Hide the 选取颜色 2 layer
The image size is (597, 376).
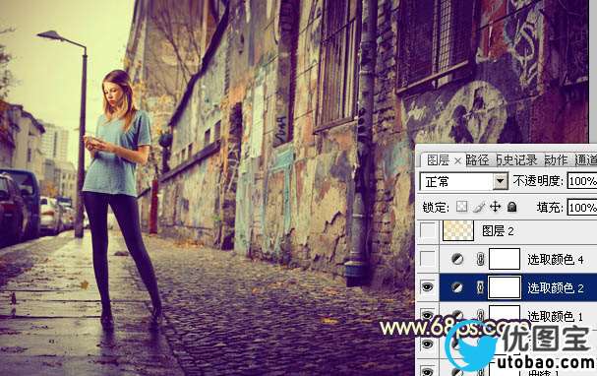pyautogui.click(x=428, y=287)
